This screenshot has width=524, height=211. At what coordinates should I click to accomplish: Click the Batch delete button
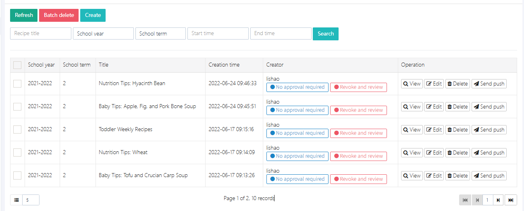click(59, 15)
